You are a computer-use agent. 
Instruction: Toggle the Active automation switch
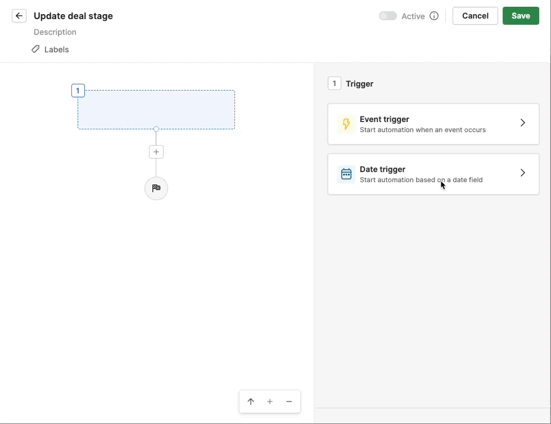pyautogui.click(x=387, y=16)
